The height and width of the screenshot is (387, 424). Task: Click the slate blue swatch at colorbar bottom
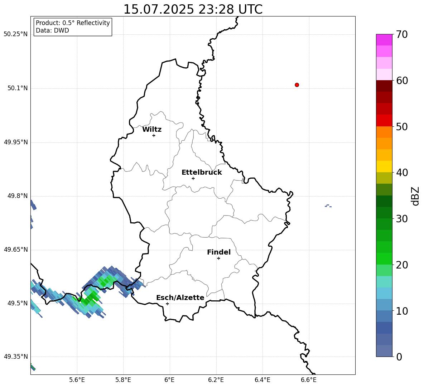384,351
